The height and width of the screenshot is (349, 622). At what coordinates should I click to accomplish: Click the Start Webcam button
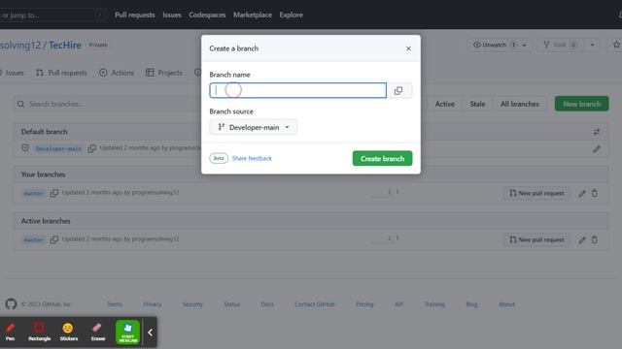point(127,332)
